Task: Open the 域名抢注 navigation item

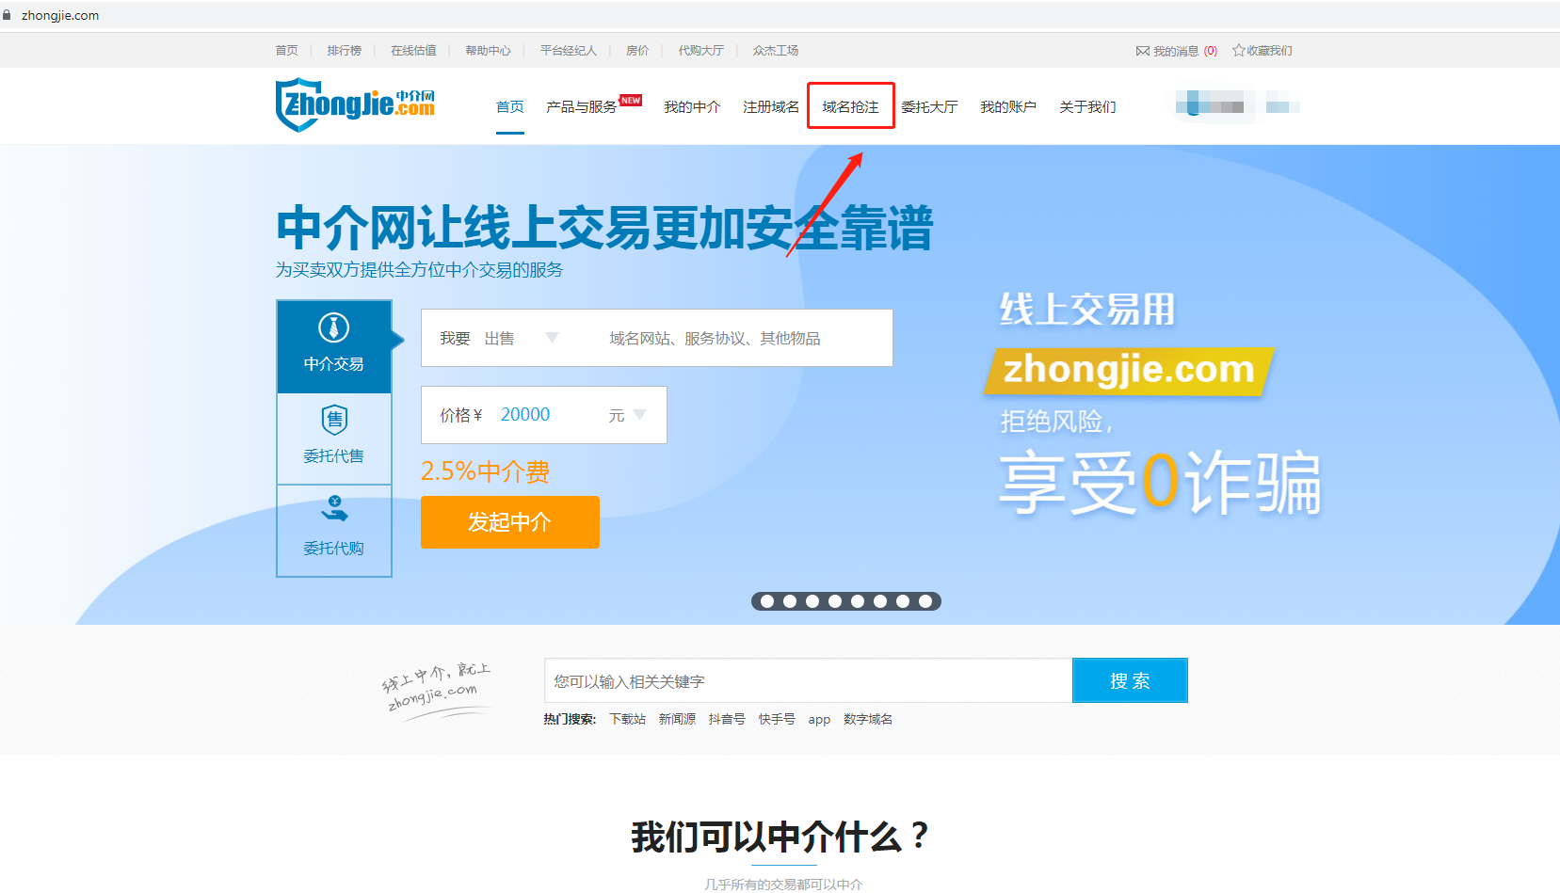Action: 850,107
